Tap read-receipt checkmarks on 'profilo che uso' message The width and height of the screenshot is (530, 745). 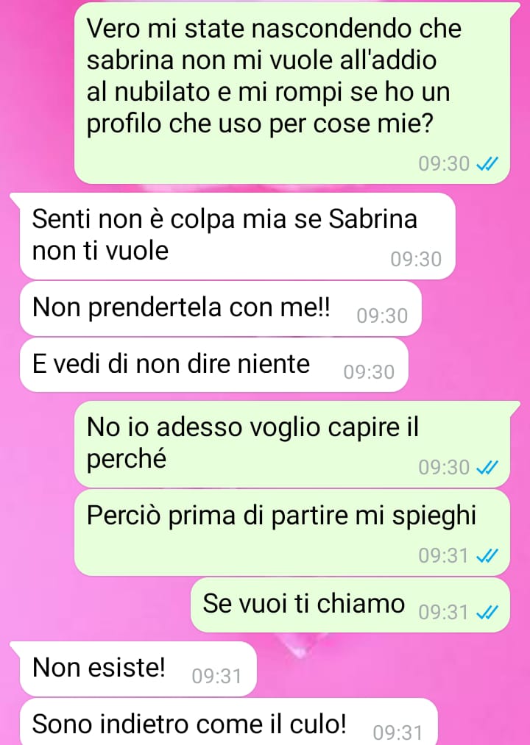pos(487,164)
